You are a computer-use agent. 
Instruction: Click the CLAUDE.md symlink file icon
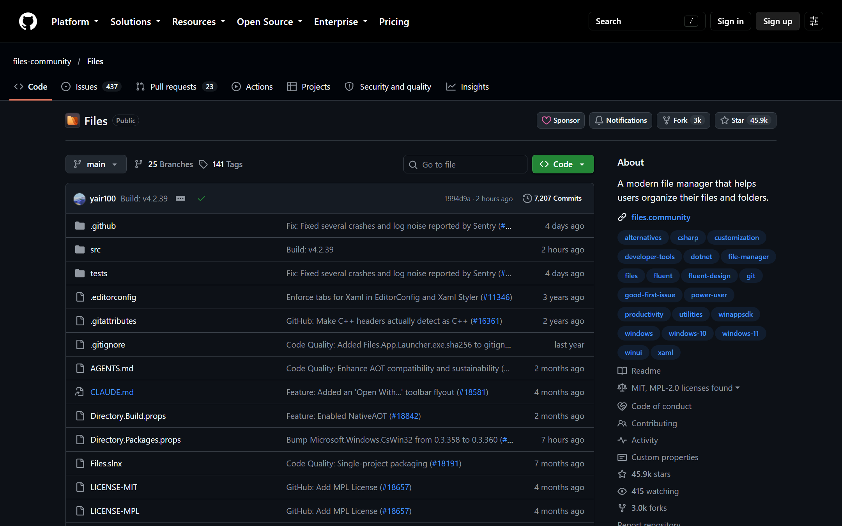(x=80, y=392)
